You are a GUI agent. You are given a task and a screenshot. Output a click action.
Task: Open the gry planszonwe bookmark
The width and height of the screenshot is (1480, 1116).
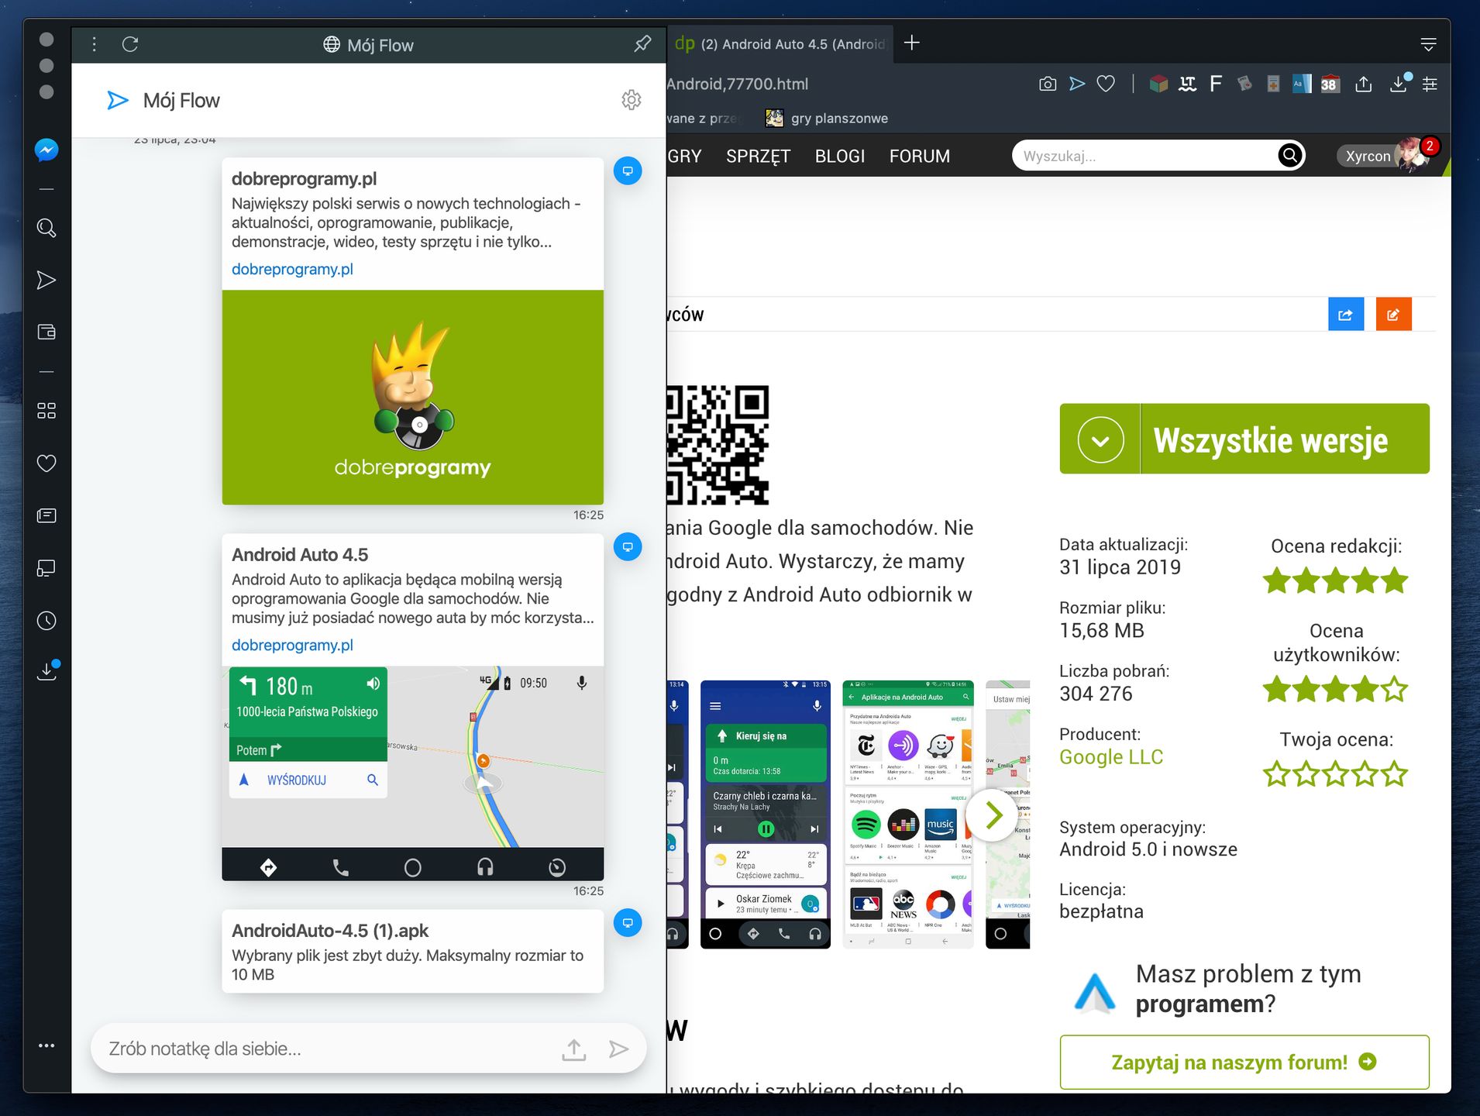[x=827, y=118]
